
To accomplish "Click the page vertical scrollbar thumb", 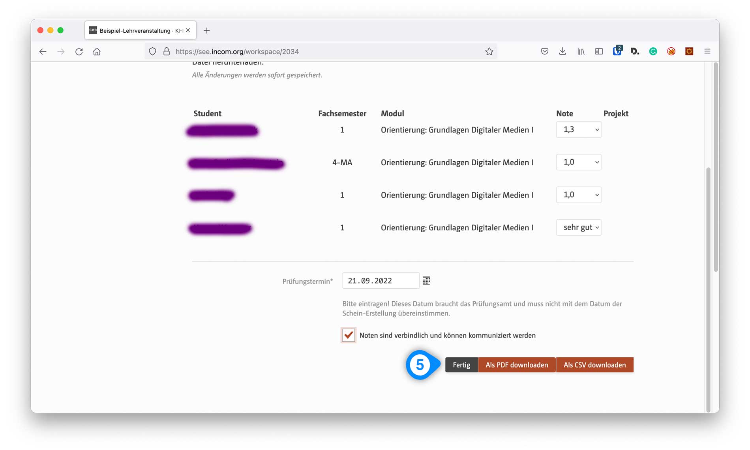I will 716,168.
